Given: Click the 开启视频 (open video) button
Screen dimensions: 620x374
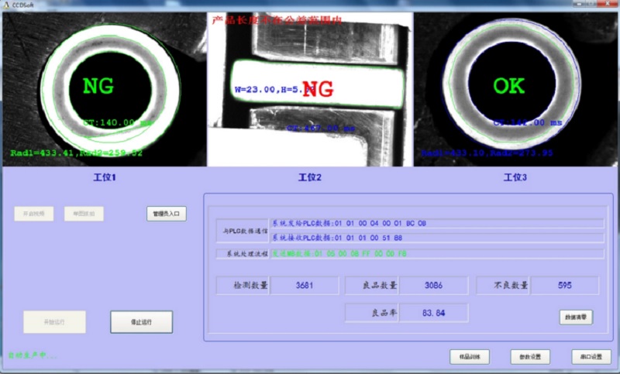Looking at the screenshot, I should point(34,214).
